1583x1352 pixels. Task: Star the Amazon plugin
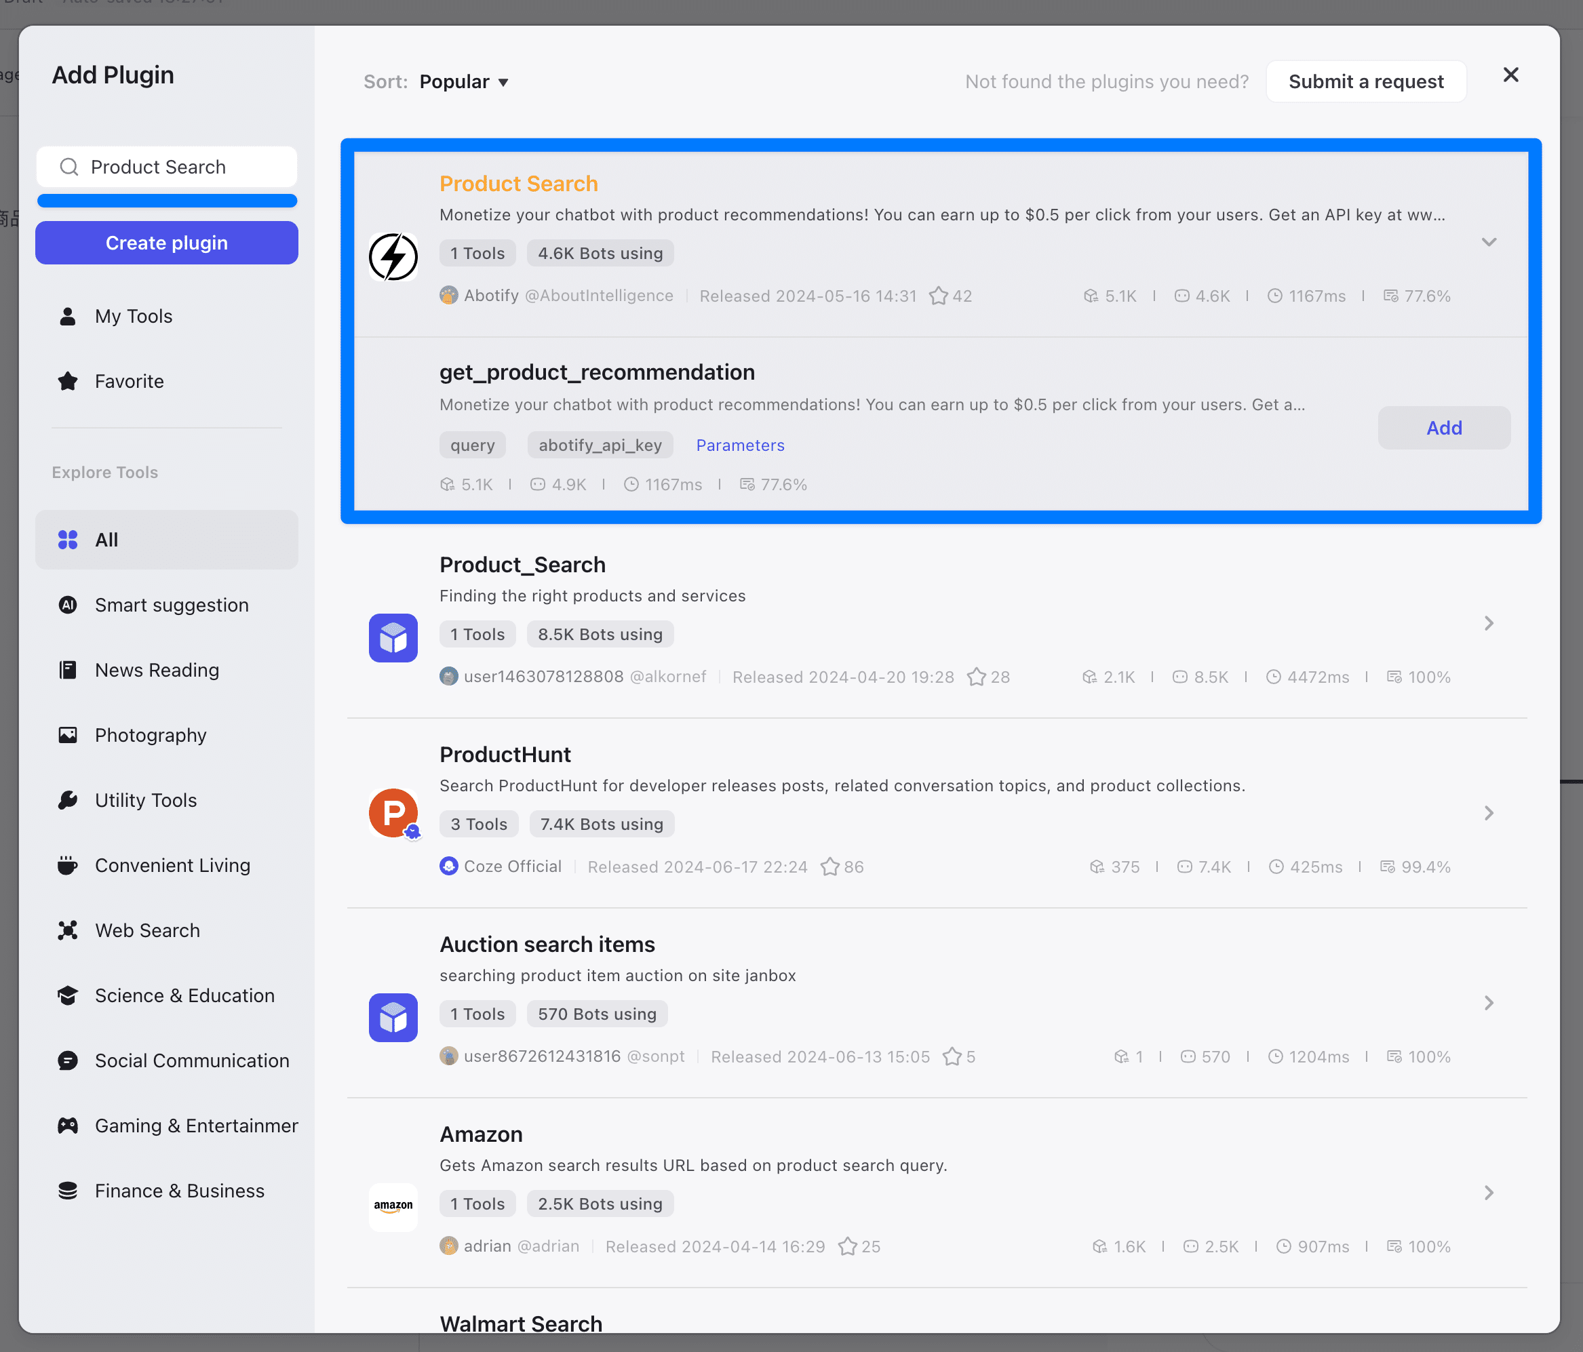[x=847, y=1247]
